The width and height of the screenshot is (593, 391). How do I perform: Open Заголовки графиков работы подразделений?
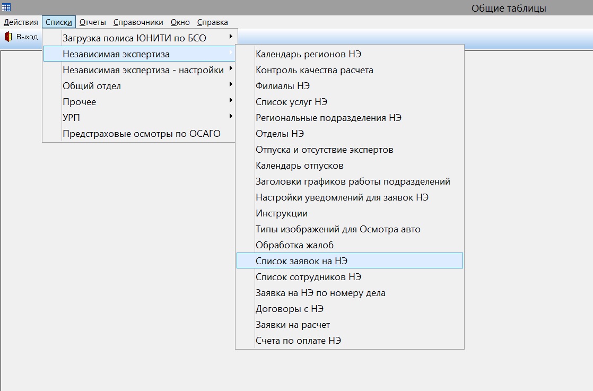tap(350, 181)
